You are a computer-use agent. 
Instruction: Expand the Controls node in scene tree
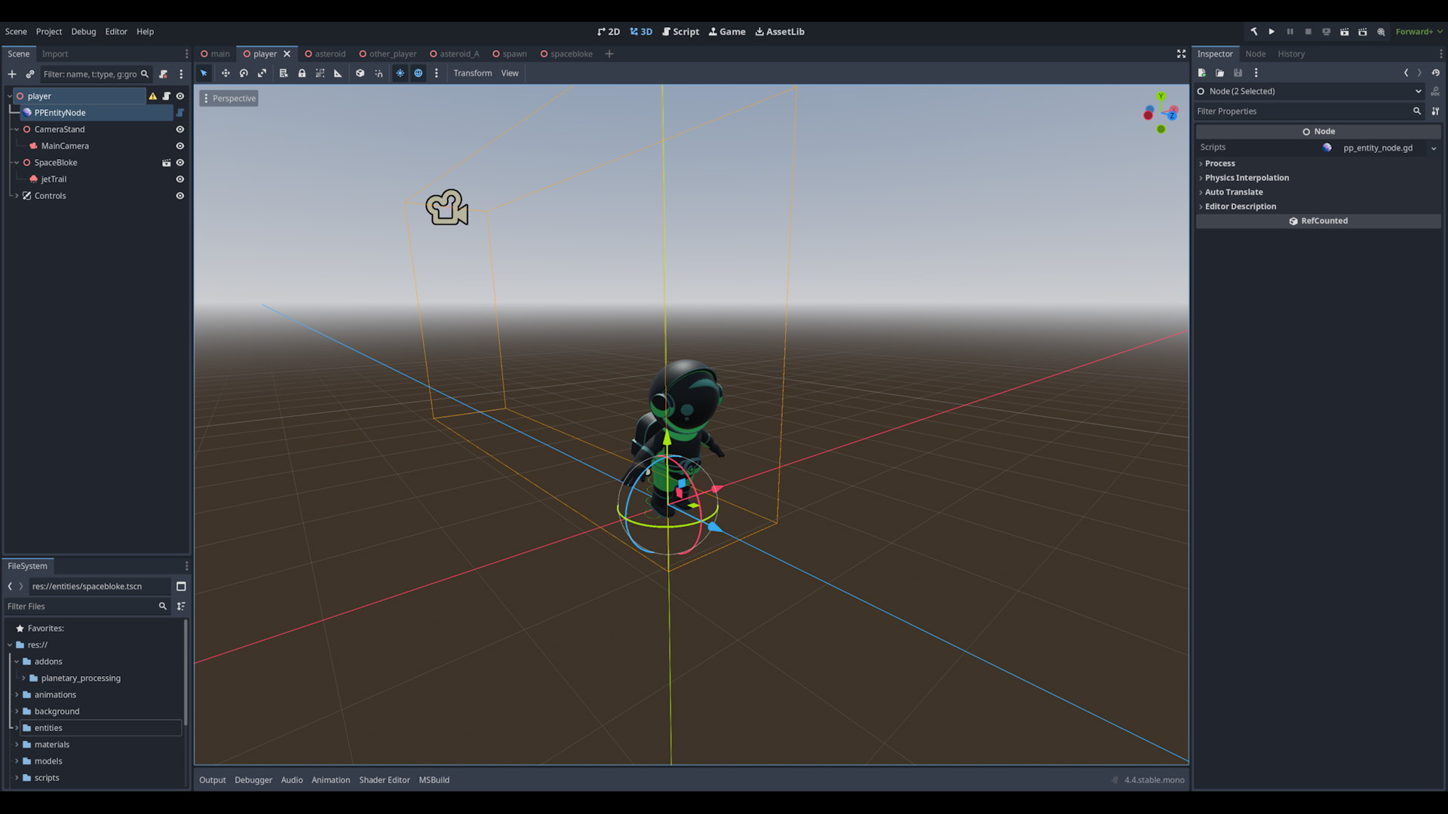[x=17, y=196]
